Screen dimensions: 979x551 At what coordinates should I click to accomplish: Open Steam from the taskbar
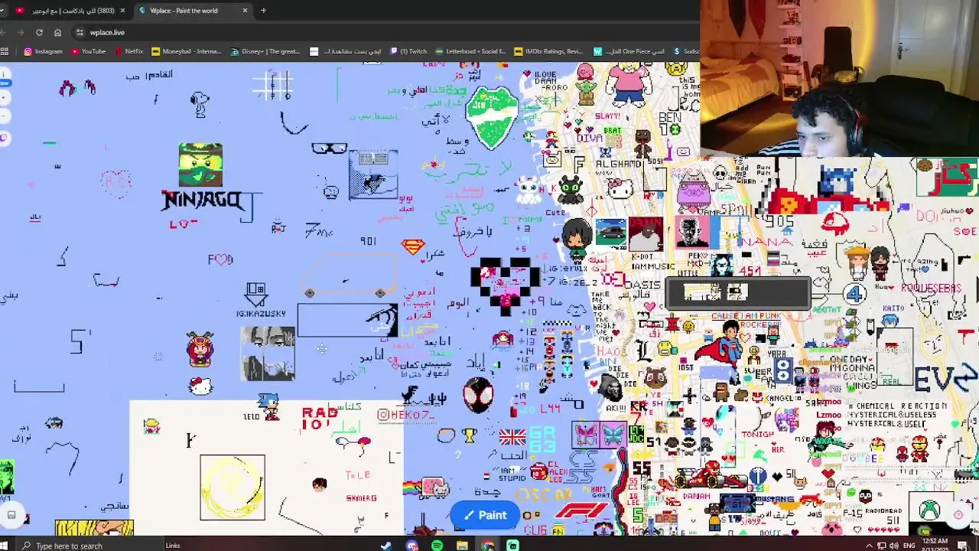point(386,546)
